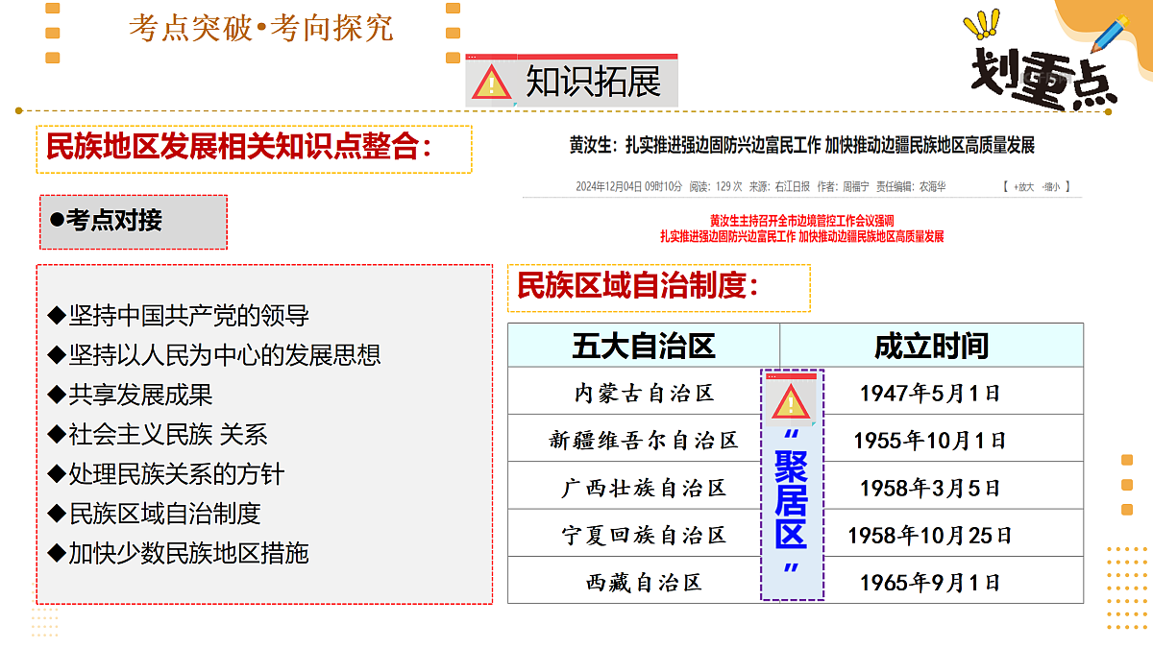
Task: Click bullet 民族区域自治制度 in the list
Action: [155, 514]
